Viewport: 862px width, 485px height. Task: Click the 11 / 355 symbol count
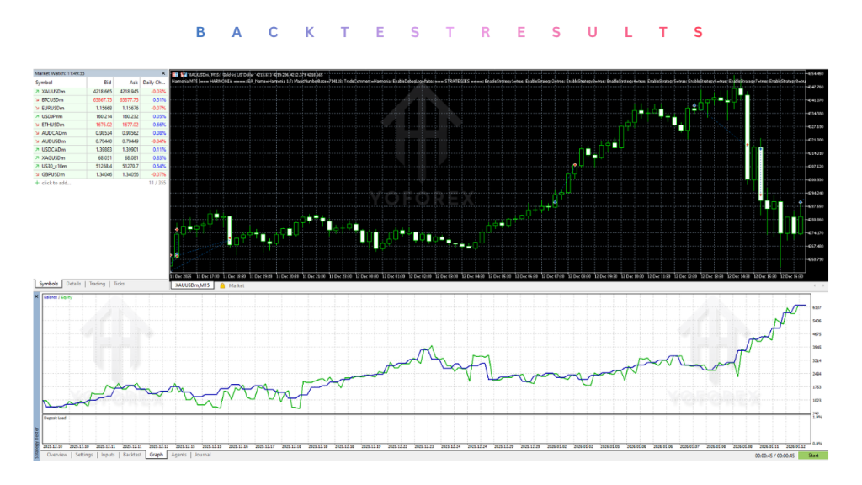(x=157, y=183)
